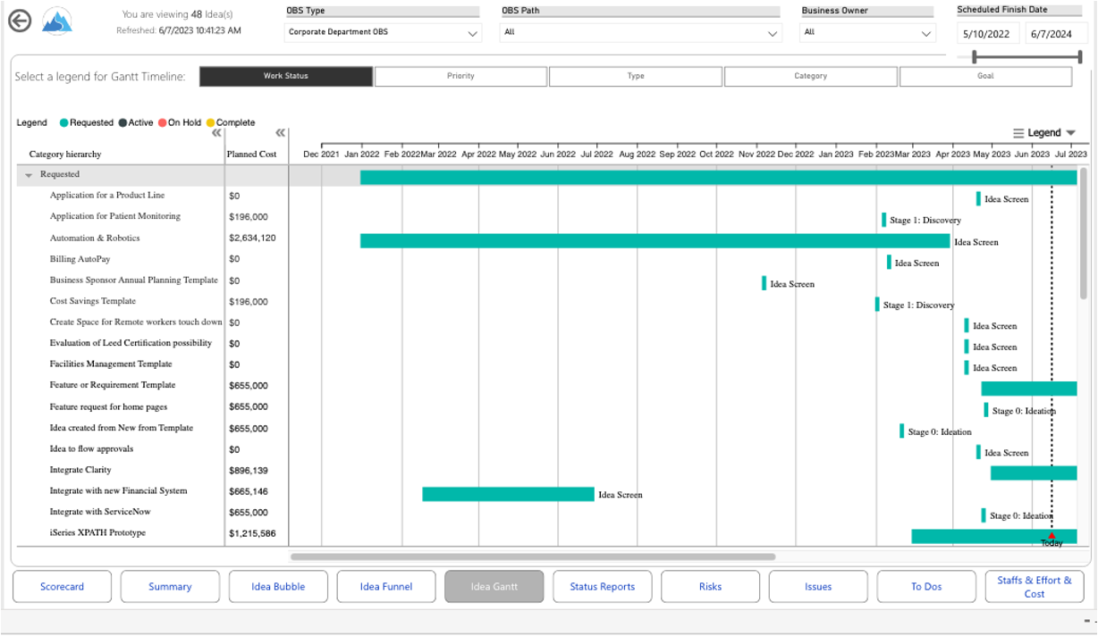This screenshot has height=636, width=1098.
Task: Click the On Hold red legend dot
Action: 163,123
